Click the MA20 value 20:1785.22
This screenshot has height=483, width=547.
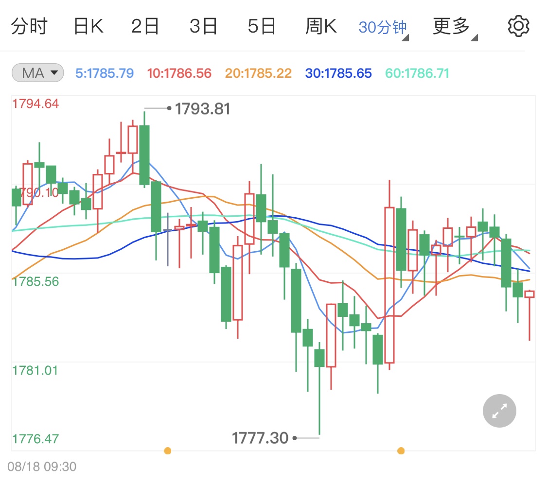pos(258,73)
